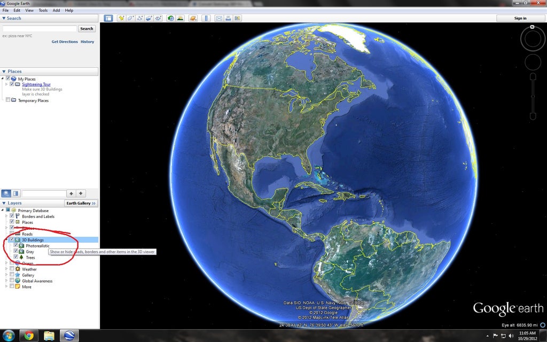This screenshot has width=547, height=342.
Task: Expand the Borders and Labels node
Action: (x=6, y=216)
